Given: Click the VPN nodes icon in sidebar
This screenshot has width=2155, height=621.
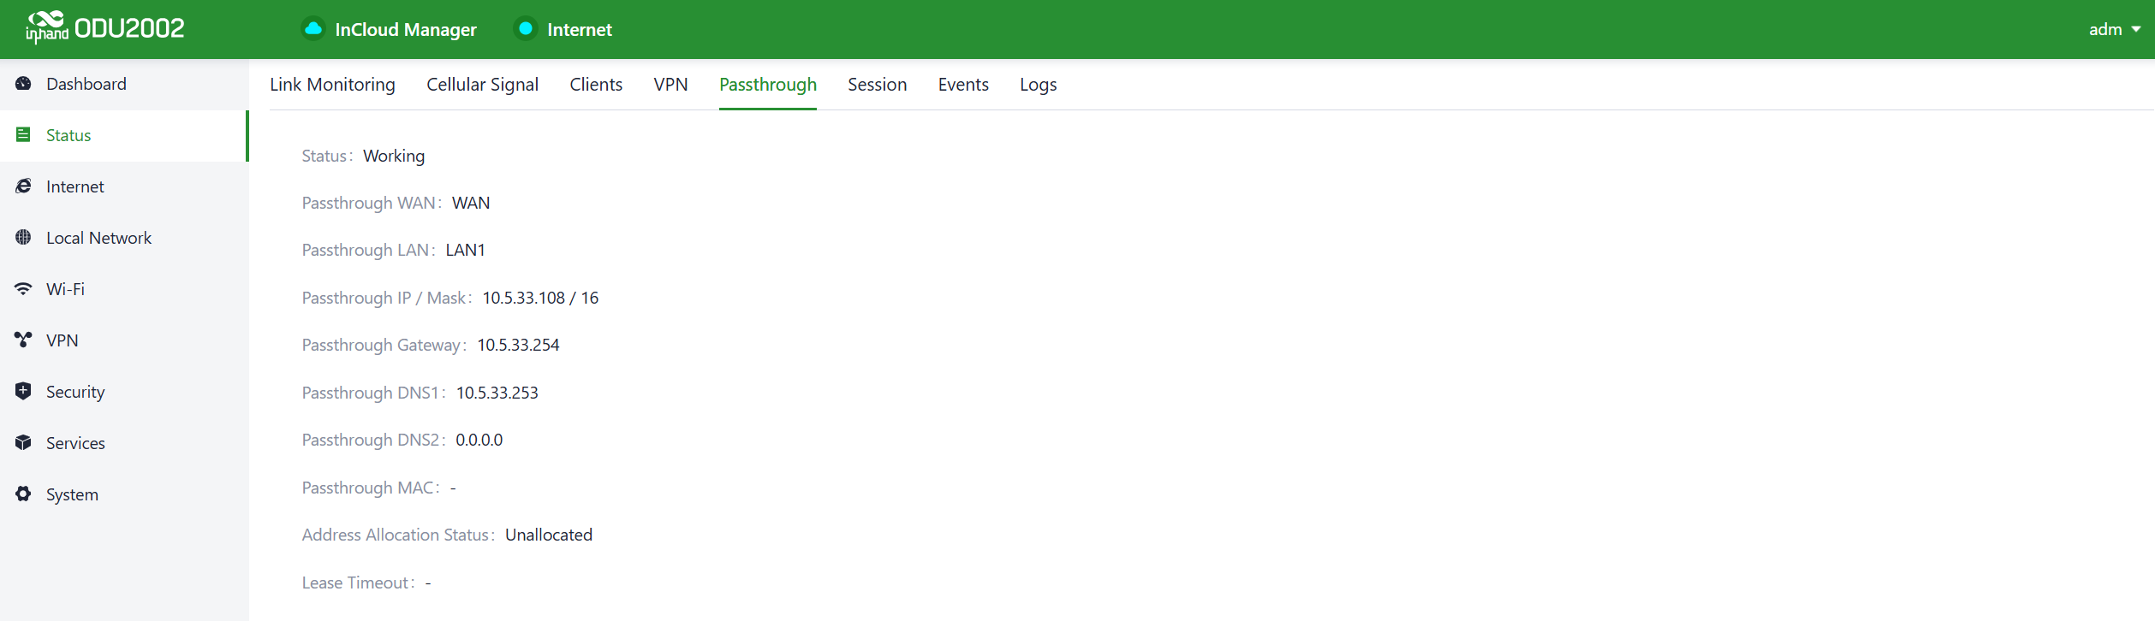Looking at the screenshot, I should [23, 340].
